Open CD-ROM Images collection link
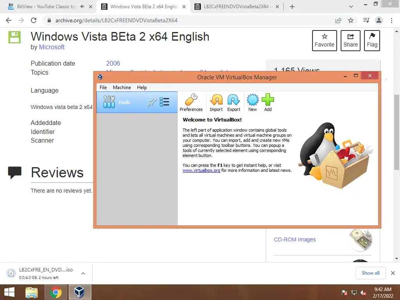 click(295, 239)
